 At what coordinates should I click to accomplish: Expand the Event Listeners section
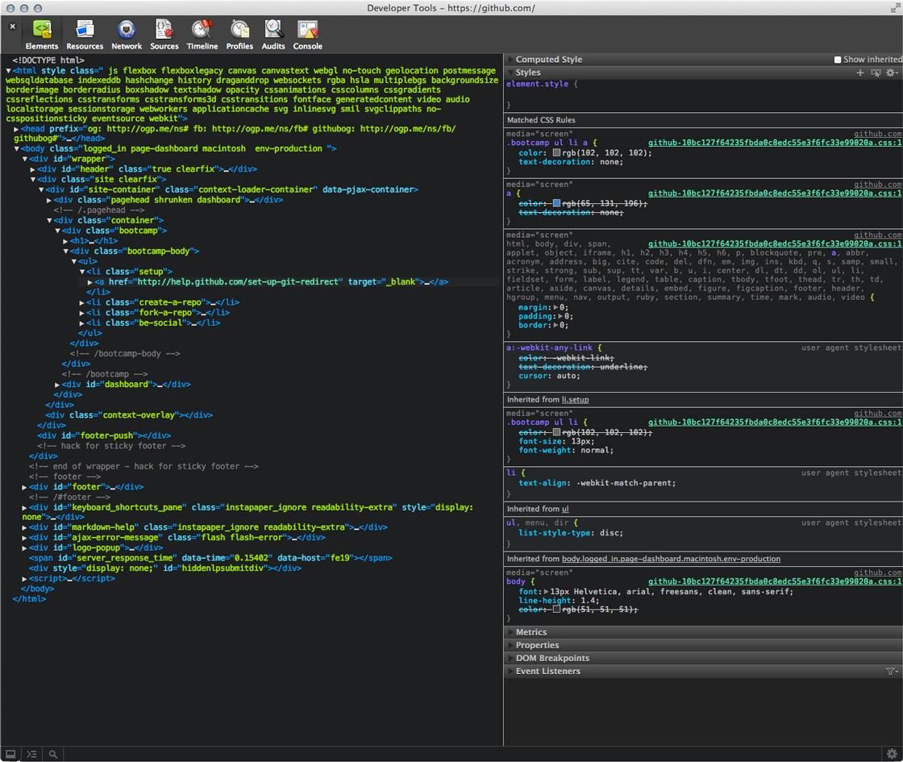pyautogui.click(x=547, y=671)
